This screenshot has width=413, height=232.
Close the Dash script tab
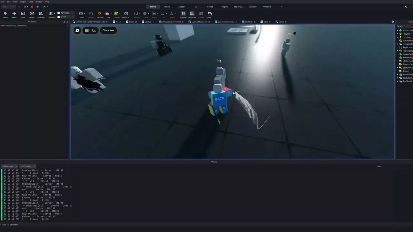coord(270,22)
